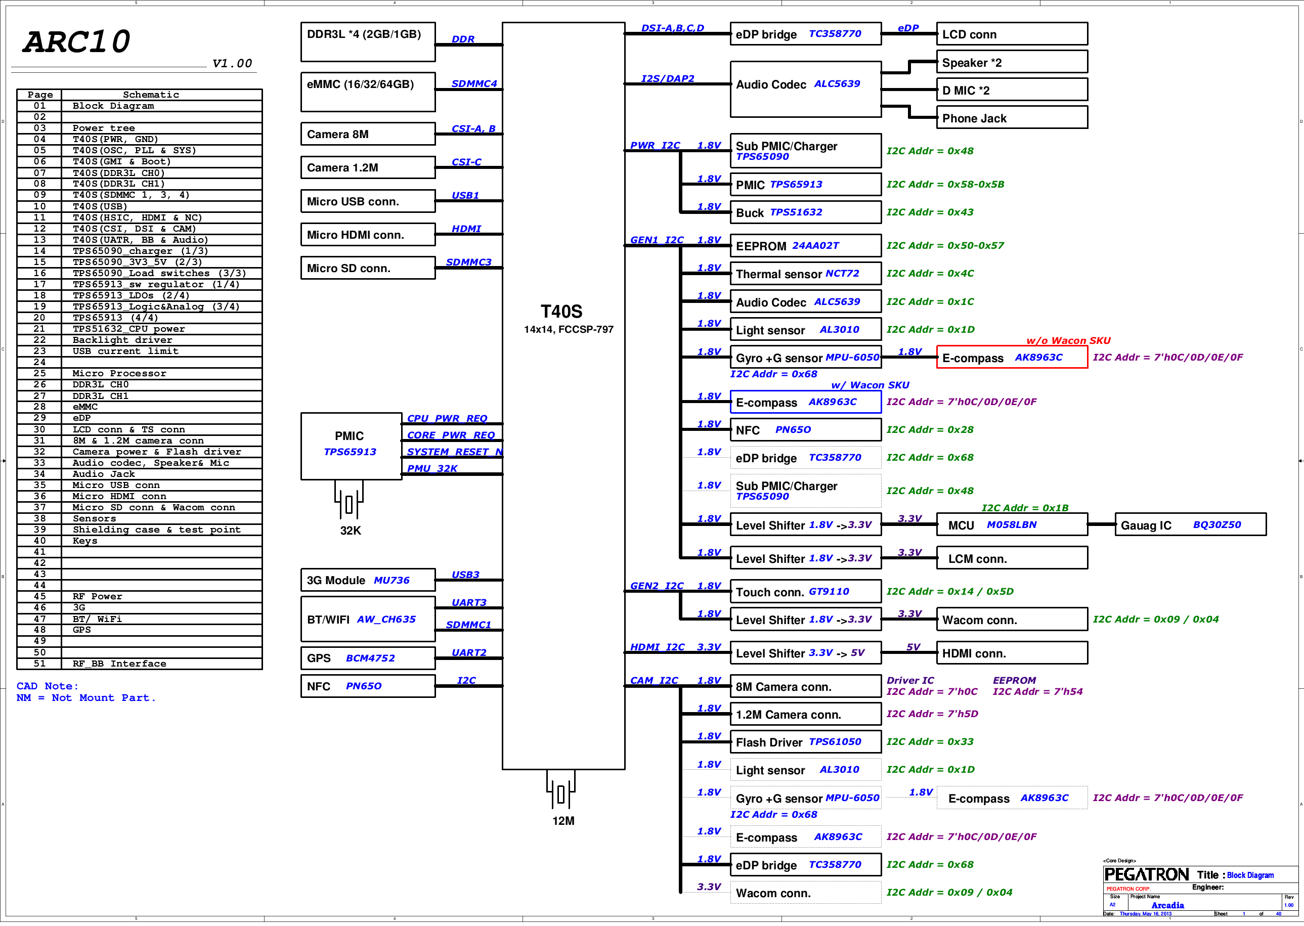Click the Micro HDMI conn. block
The height and width of the screenshot is (926, 1304).
pyautogui.click(x=368, y=234)
